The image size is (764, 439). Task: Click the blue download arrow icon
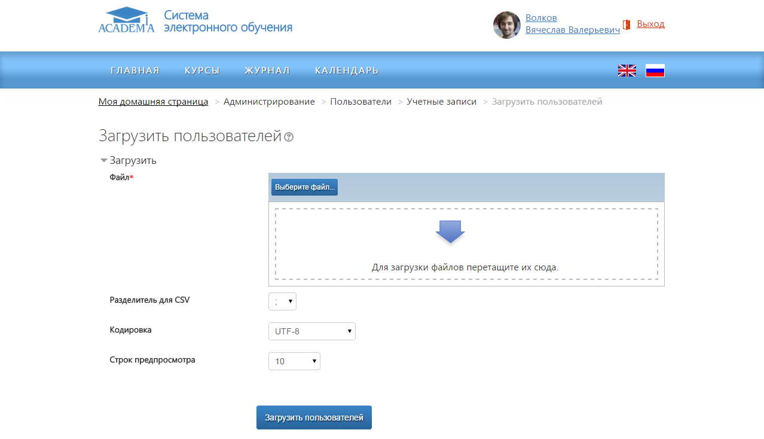pos(450,231)
